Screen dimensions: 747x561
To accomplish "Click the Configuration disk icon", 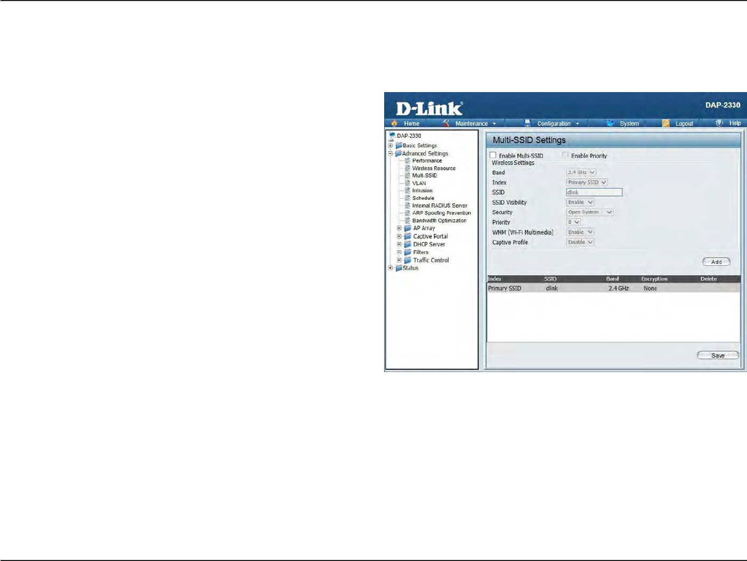I will [x=527, y=123].
